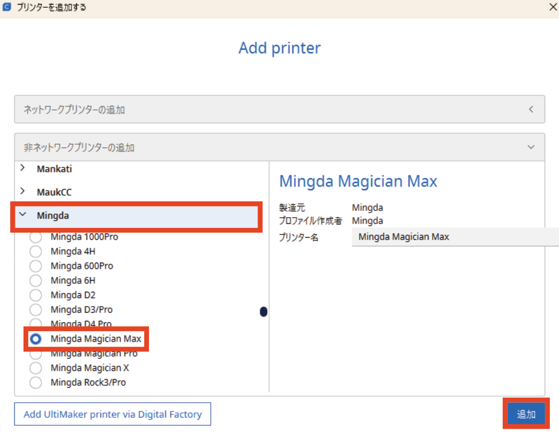Pick the Mingda D2 radio button
Viewport: 559px width, 440px height.
tap(36, 295)
